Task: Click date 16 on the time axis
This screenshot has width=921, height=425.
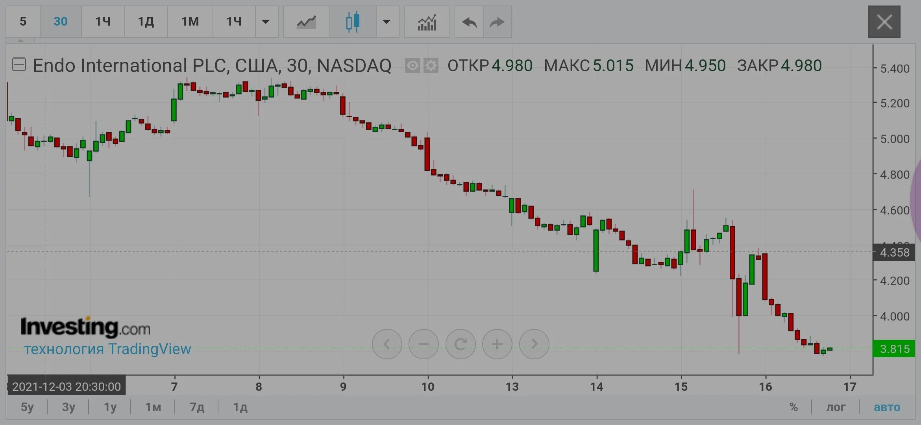Action: click(x=766, y=386)
